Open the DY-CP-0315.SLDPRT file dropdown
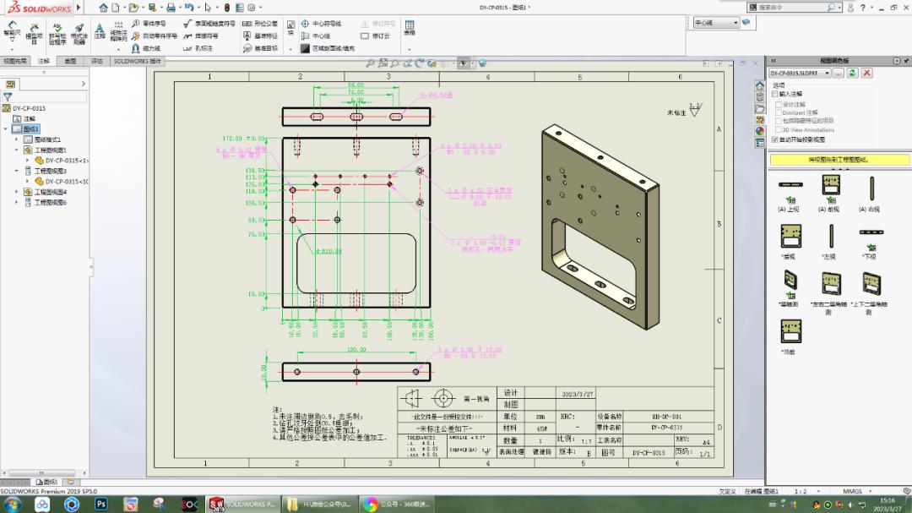 (828, 73)
